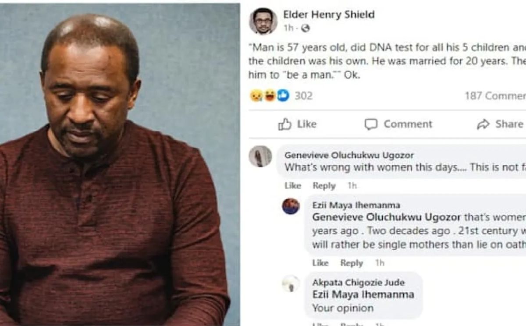Screen dimensions: 526x326
Task: Like Ezii Maya Ihemanma's reply
Action: click(320, 263)
